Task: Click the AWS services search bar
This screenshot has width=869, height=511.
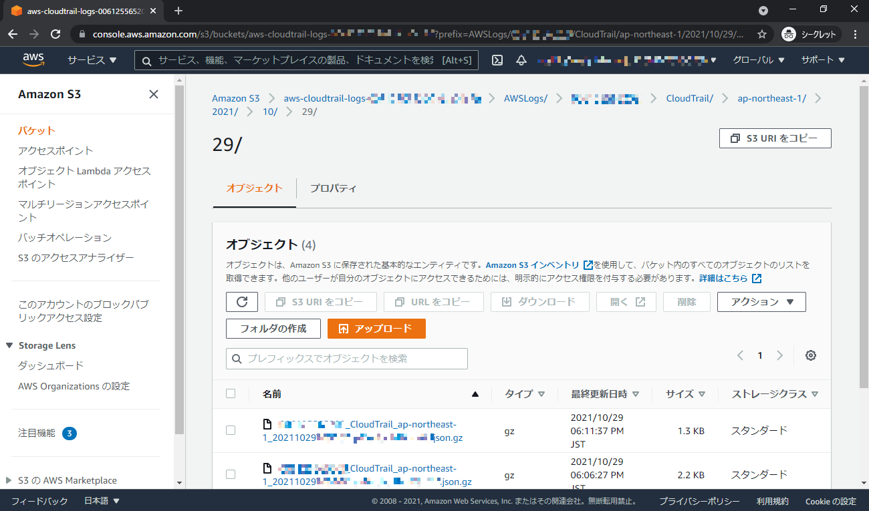Action: coord(305,60)
